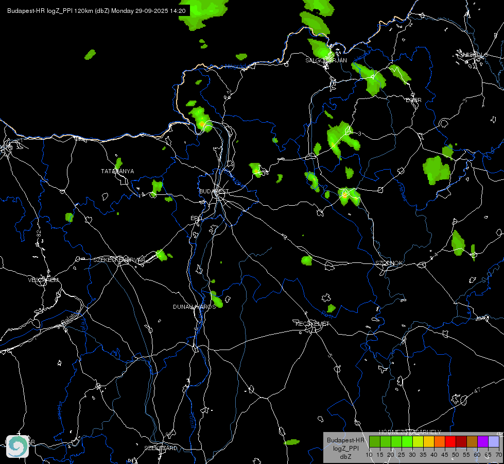
Task: Click the DUNAUJVAROS city label
Action: [x=195, y=307]
